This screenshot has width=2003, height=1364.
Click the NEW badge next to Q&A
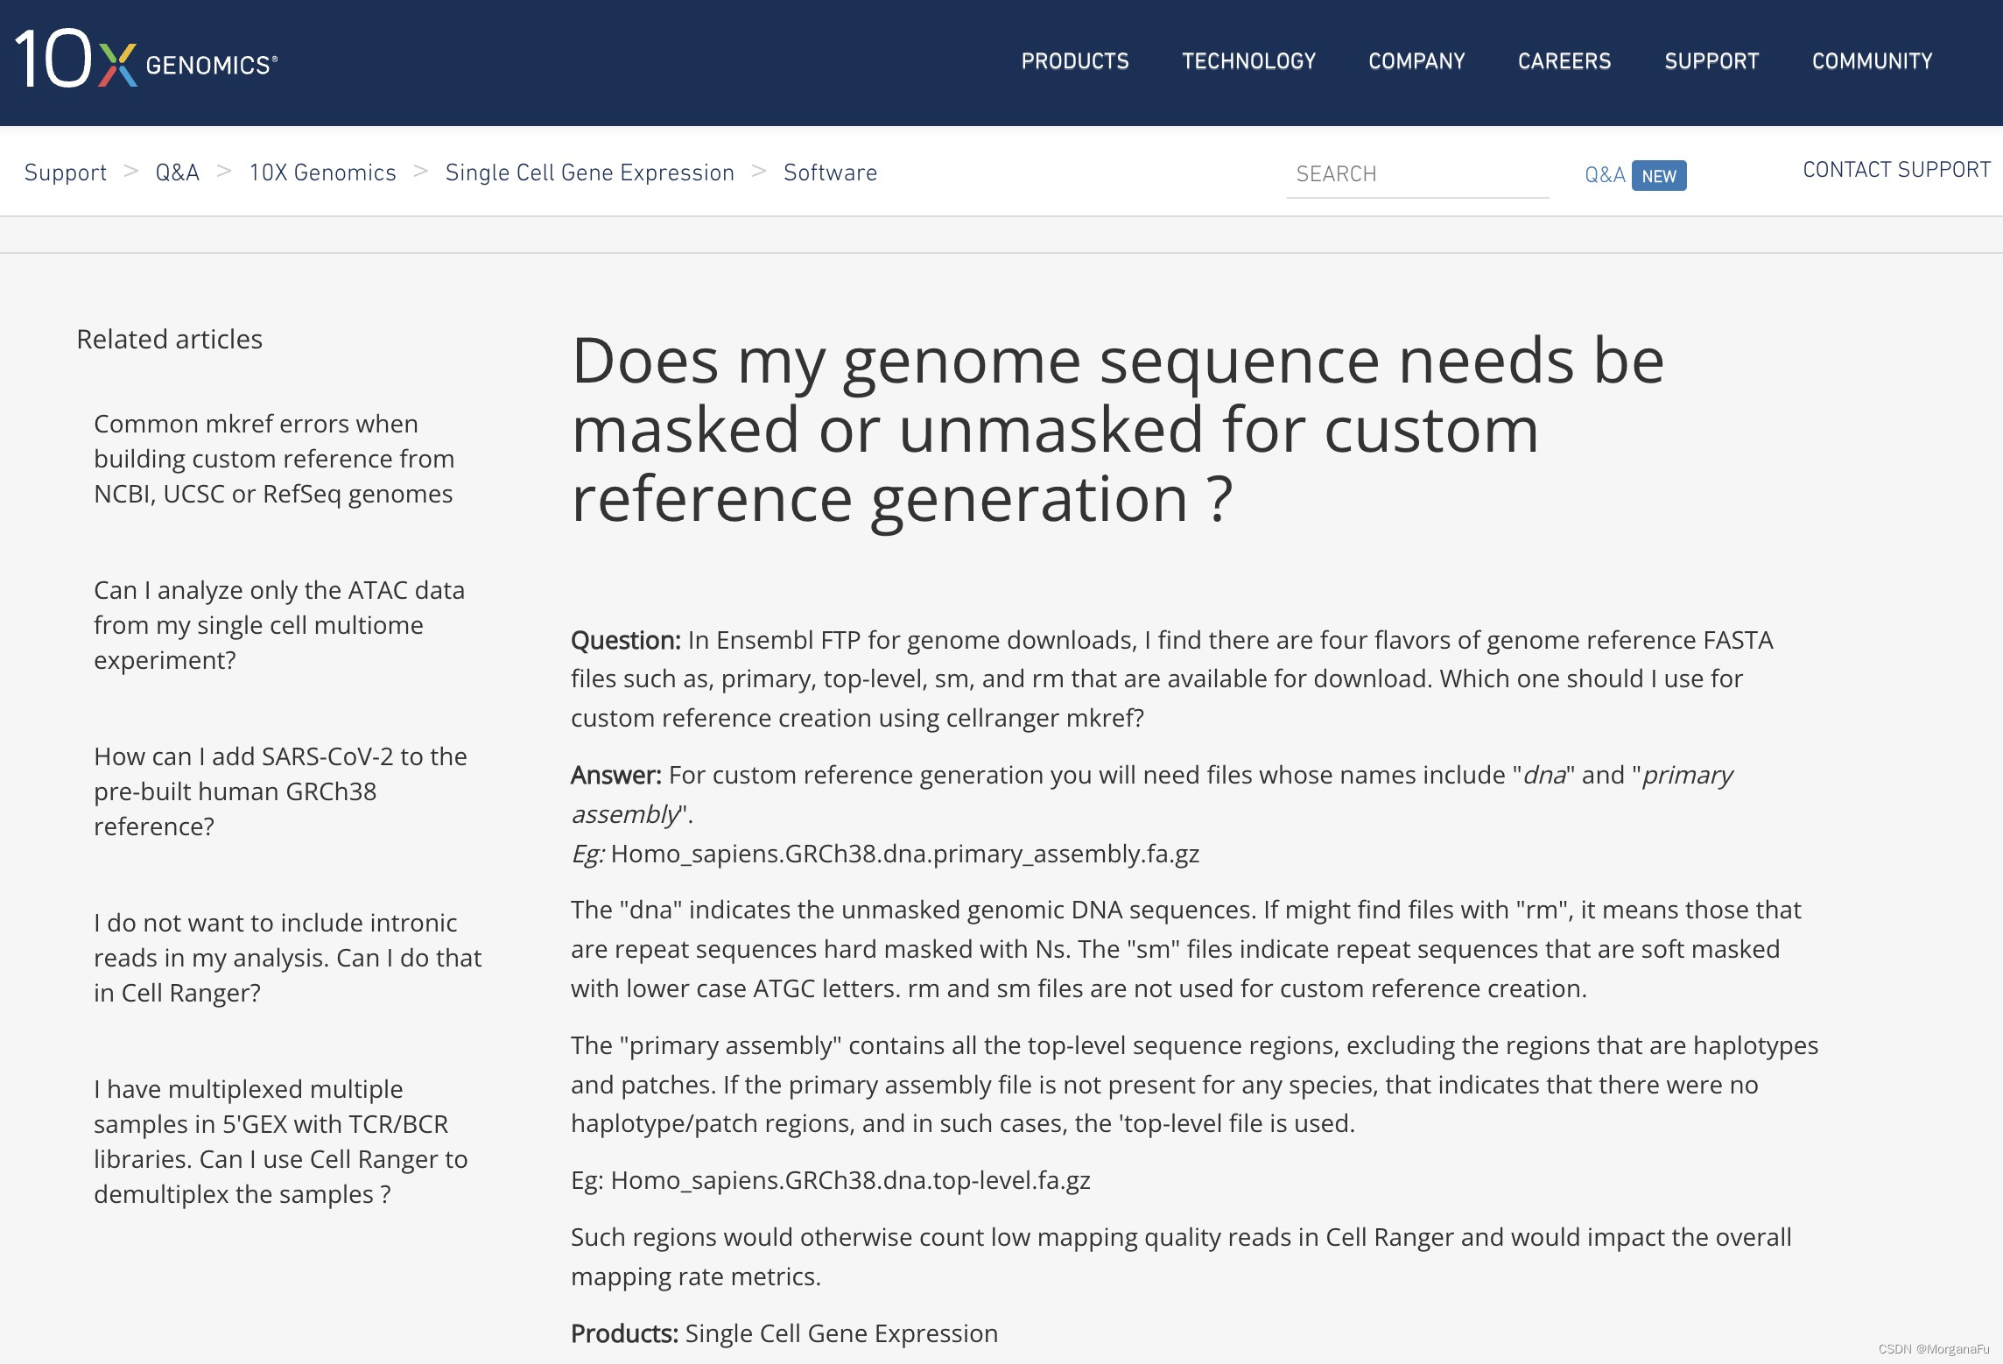pos(1659,175)
